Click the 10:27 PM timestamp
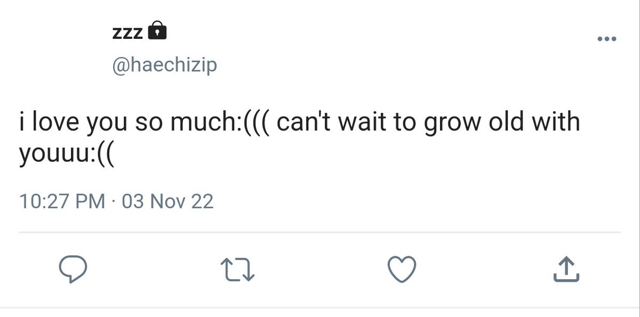This screenshot has width=640, height=317. coord(61,202)
